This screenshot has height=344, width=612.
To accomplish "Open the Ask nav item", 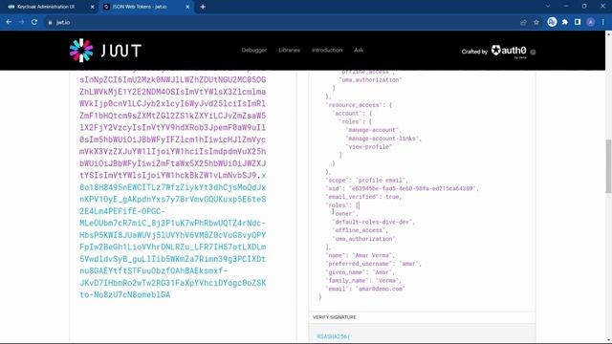I will [359, 50].
